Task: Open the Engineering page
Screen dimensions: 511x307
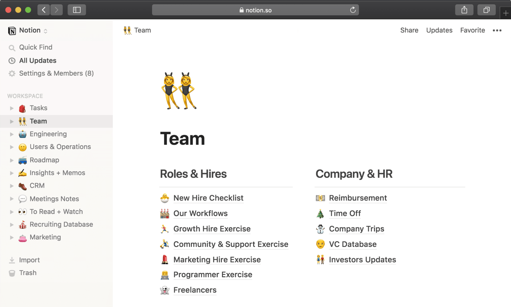Action: (x=48, y=134)
